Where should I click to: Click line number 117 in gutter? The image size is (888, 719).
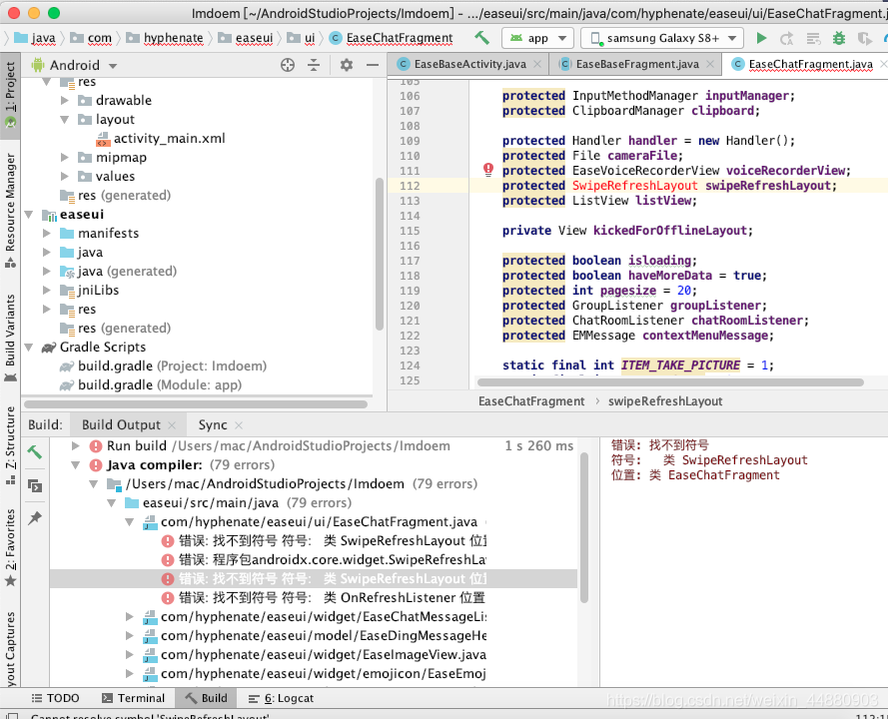pyautogui.click(x=410, y=261)
